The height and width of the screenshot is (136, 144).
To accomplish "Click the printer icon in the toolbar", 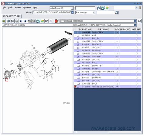I will tap(17, 21).
